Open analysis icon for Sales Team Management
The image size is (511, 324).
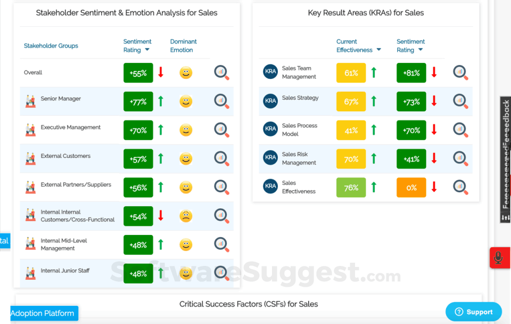click(x=460, y=72)
